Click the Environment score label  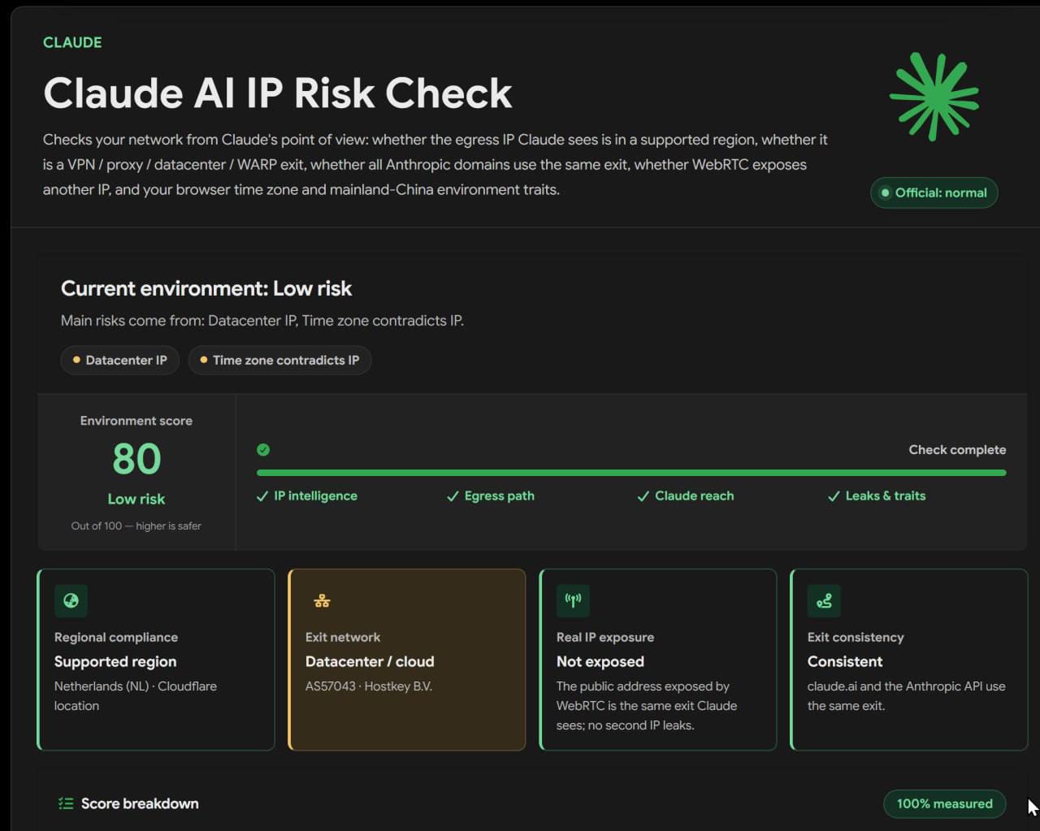click(x=136, y=421)
